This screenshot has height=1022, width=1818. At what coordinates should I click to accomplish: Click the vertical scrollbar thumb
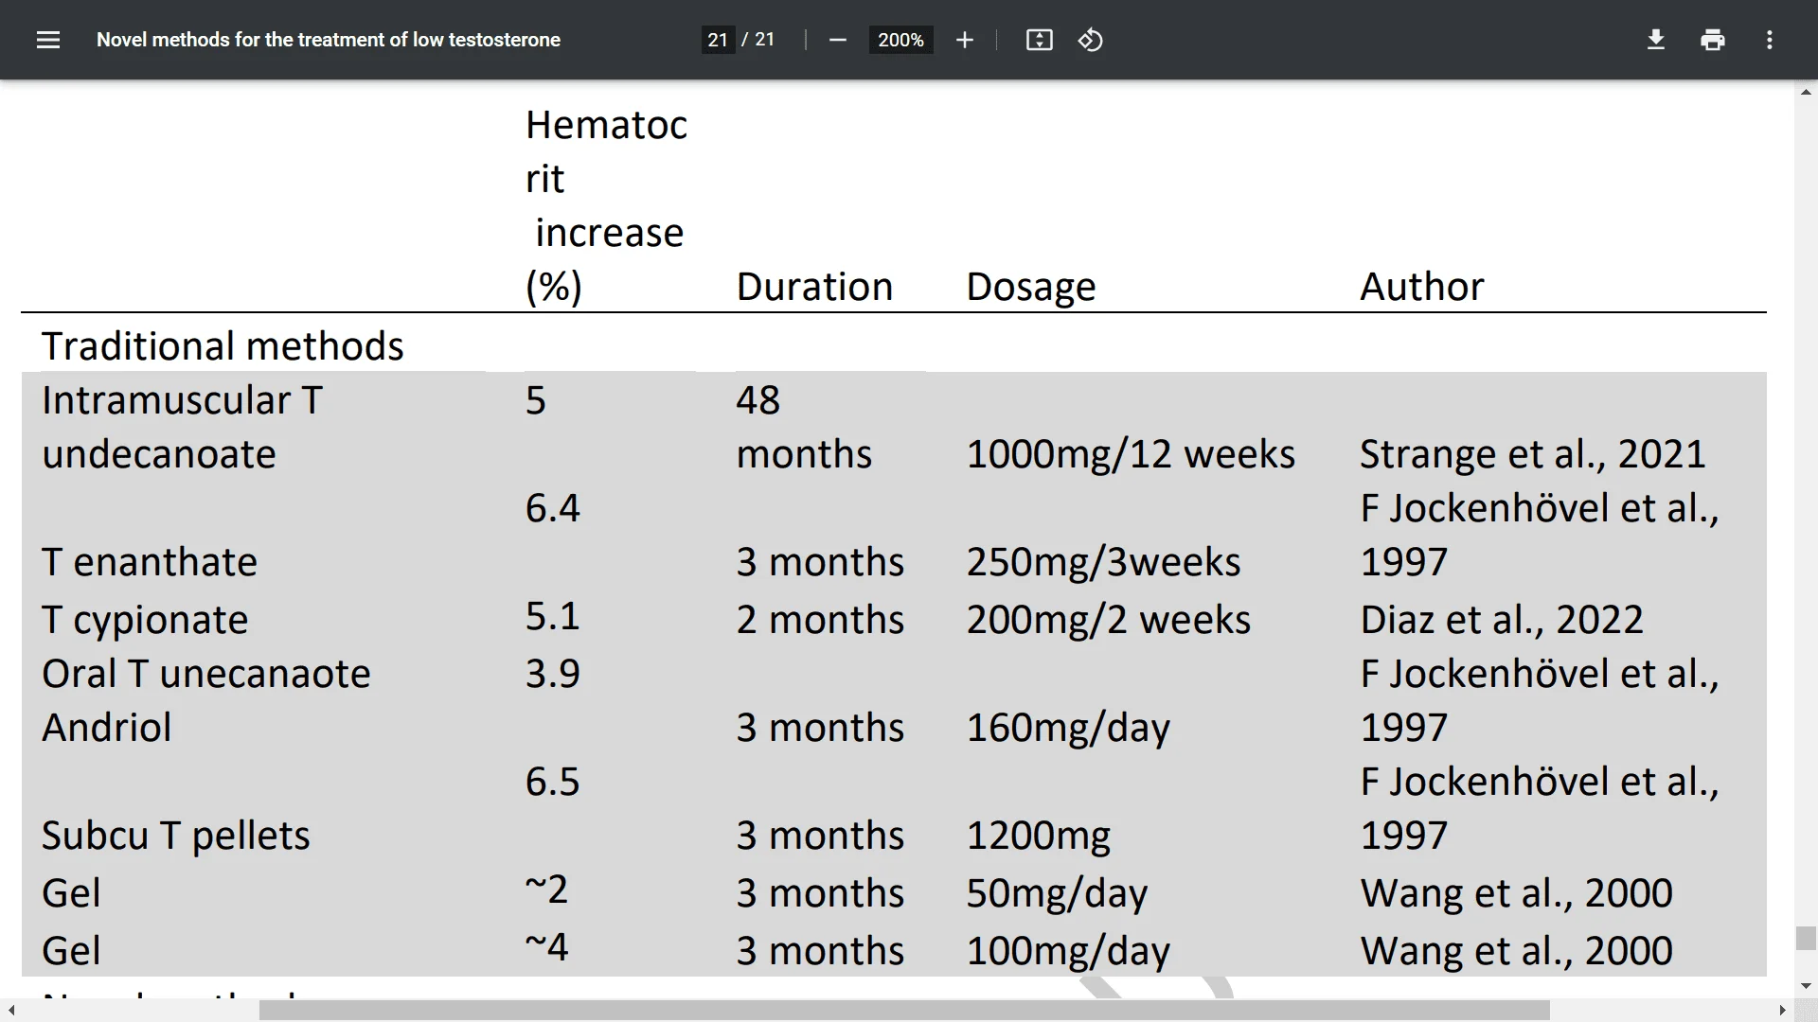[1806, 938]
